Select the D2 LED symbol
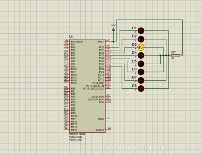The width and height of the screenshot is (202, 155). coord(141,39)
